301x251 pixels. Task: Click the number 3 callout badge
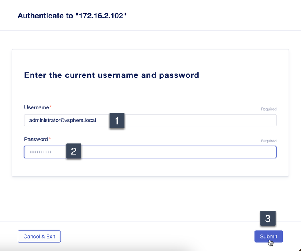(268, 219)
